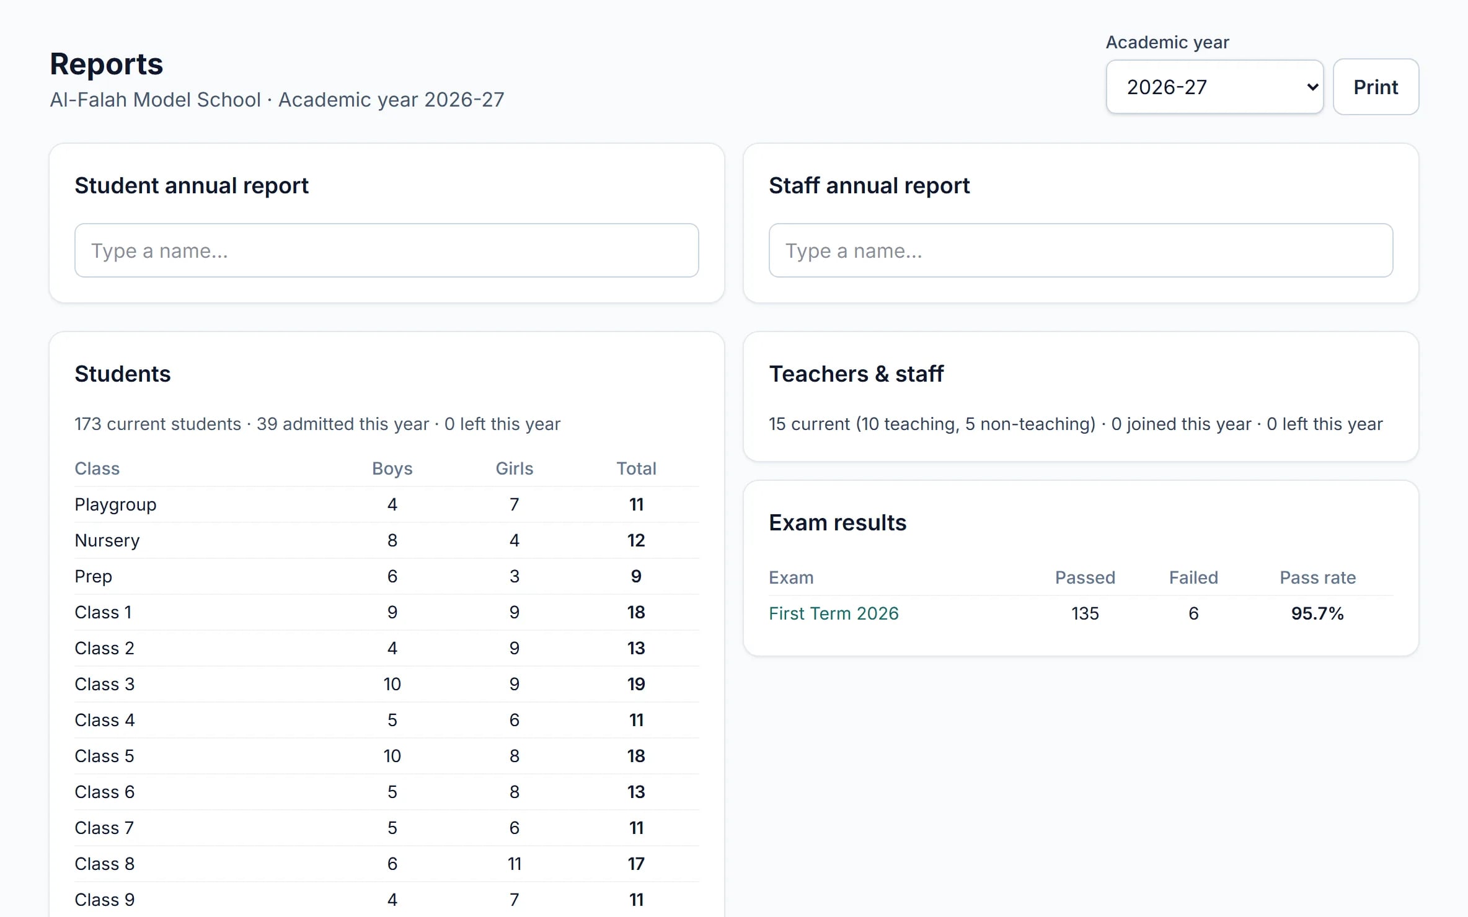Click the Girls column header
This screenshot has width=1468, height=917.
pyautogui.click(x=514, y=468)
